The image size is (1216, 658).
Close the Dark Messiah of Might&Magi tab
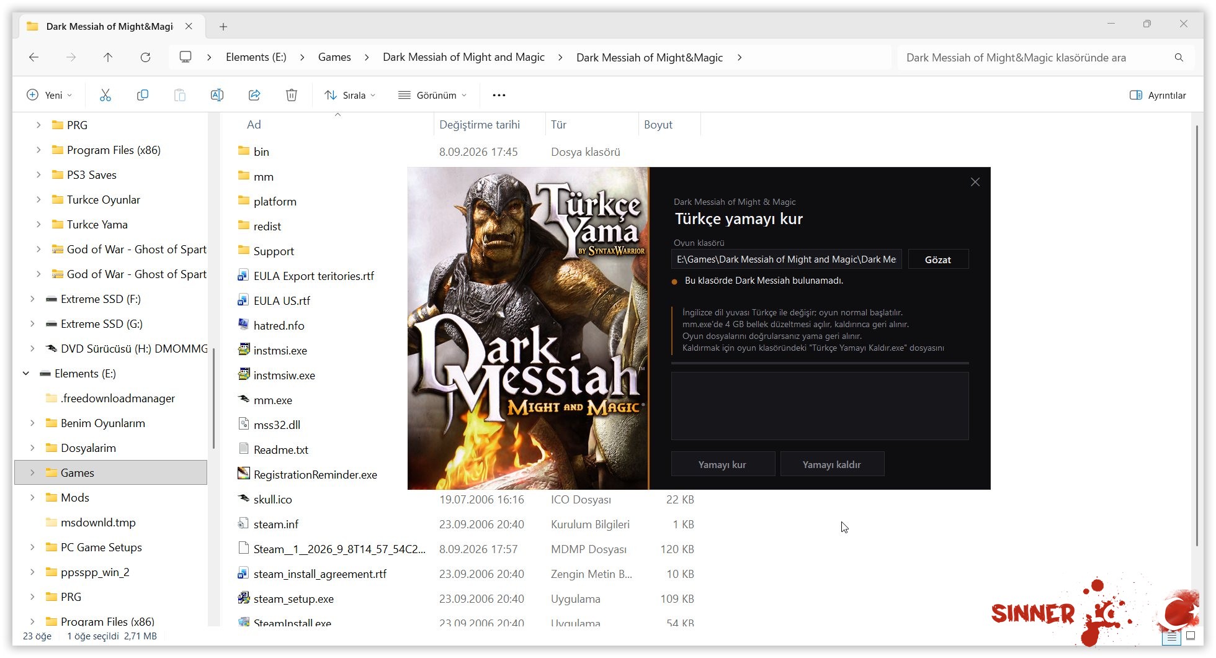189,26
